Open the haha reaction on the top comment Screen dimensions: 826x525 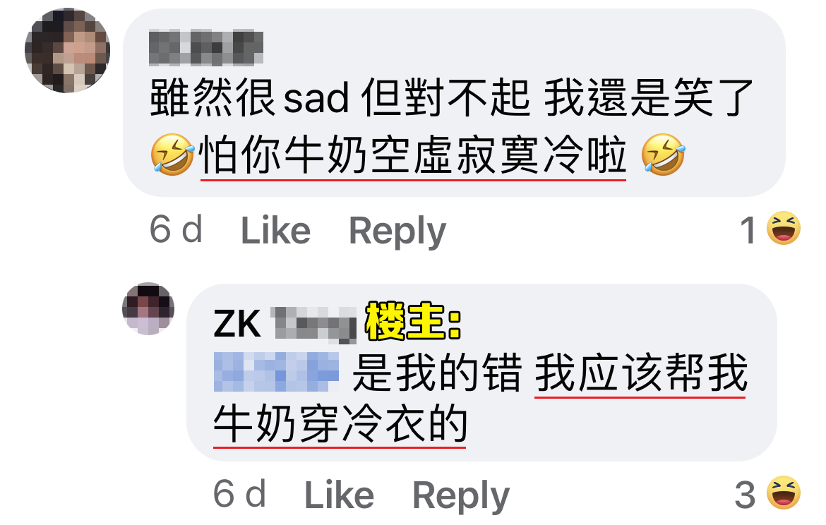click(784, 229)
